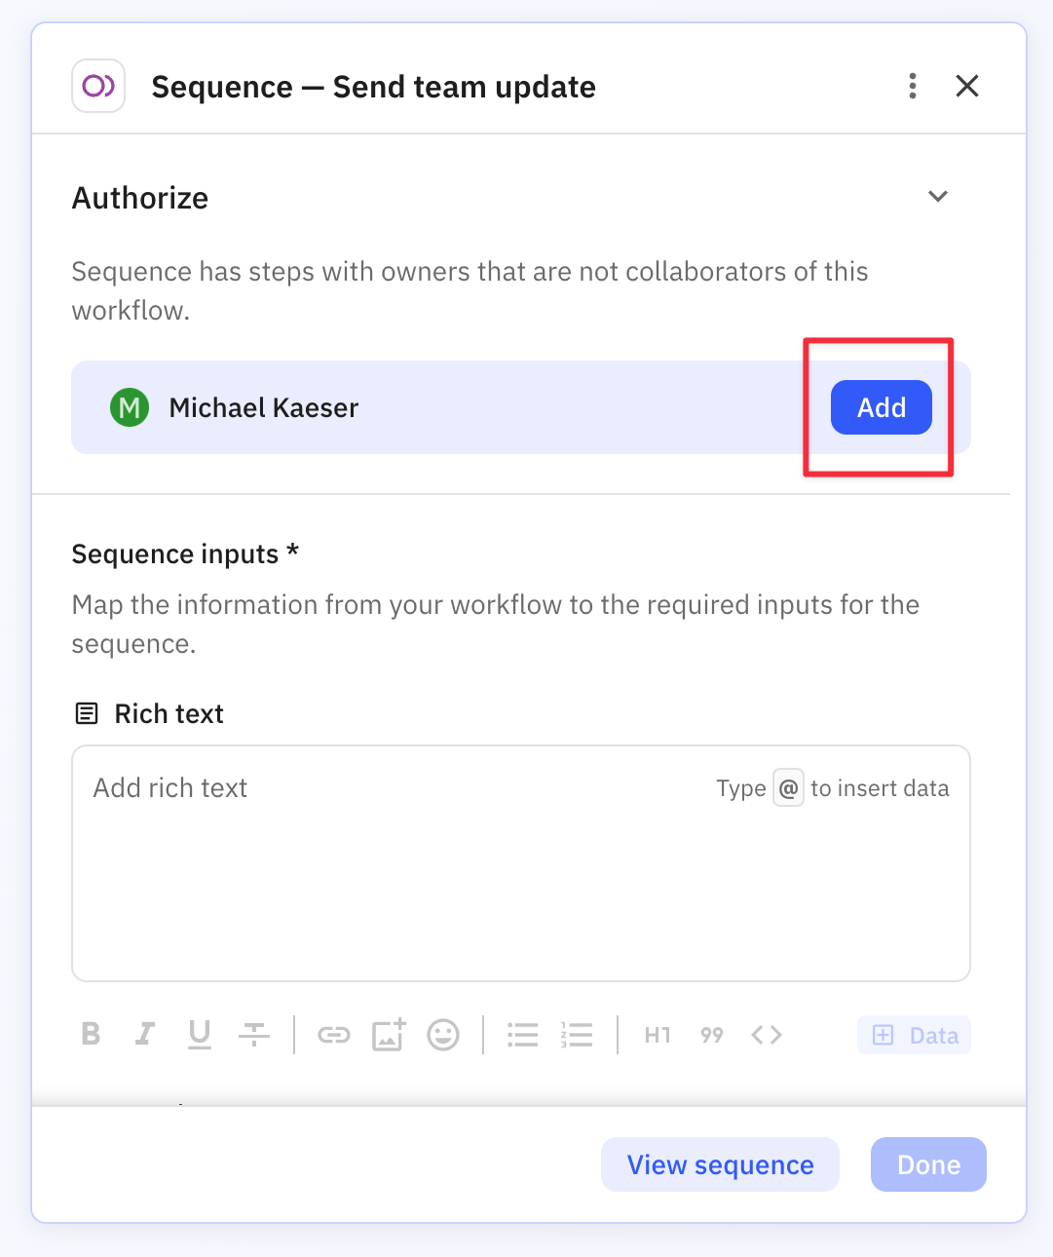This screenshot has width=1053, height=1257.
Task: Apply the H1 heading style
Action: pyautogui.click(x=658, y=1035)
